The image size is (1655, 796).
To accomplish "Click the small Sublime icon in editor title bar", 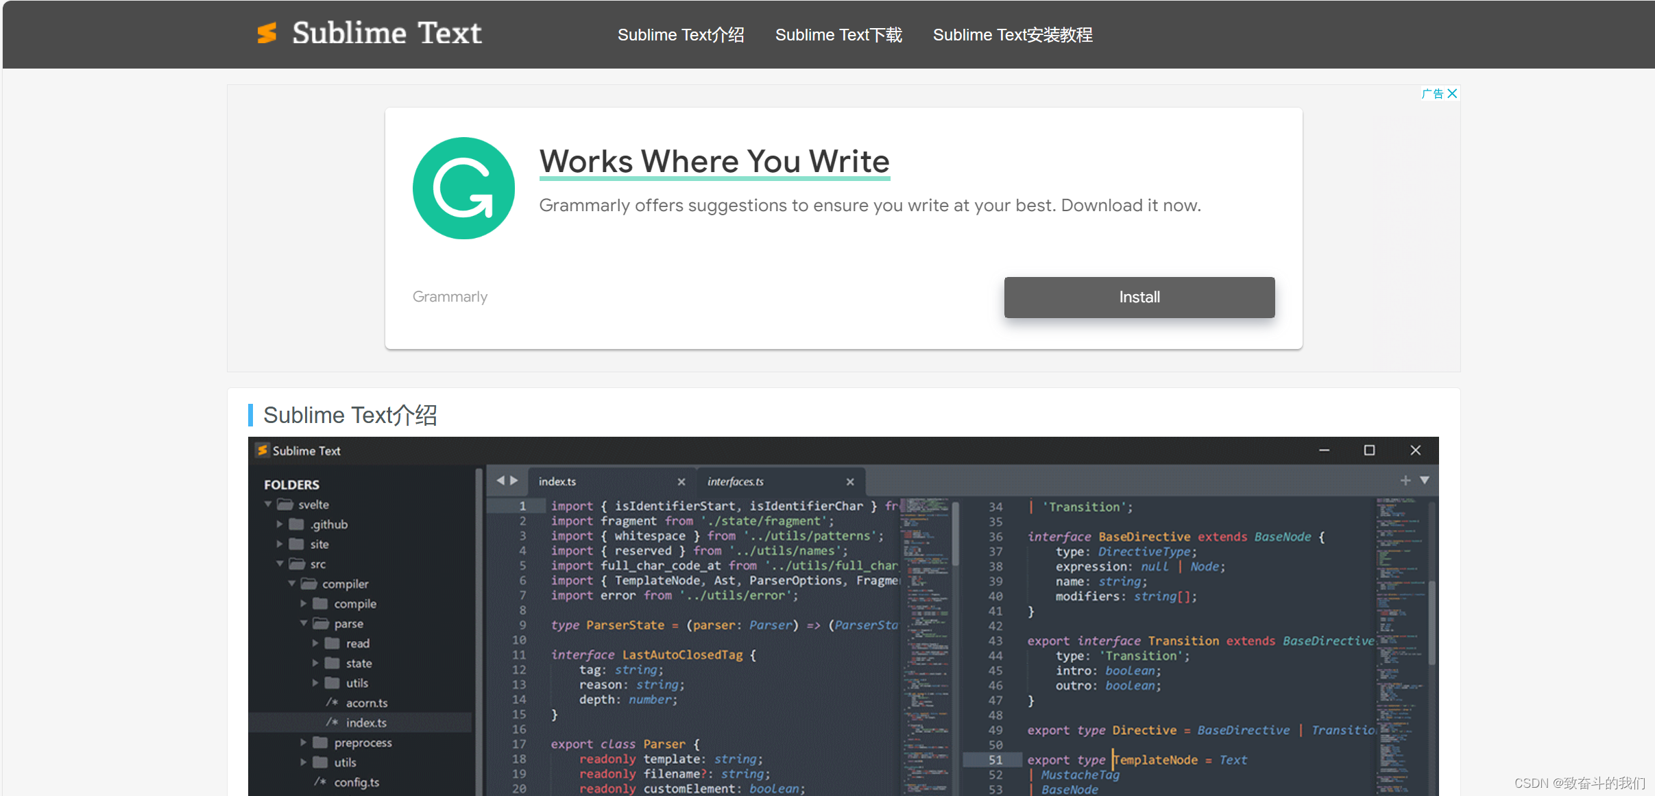I will point(262,450).
